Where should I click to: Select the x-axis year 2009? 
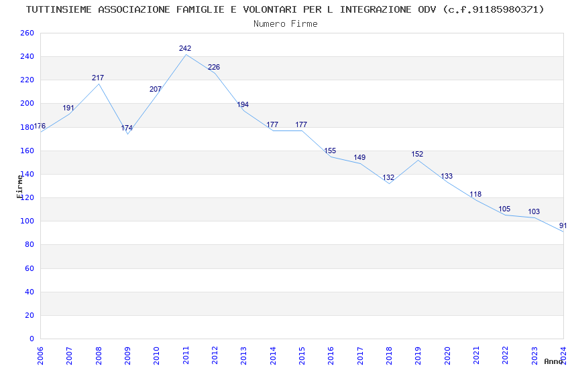tap(127, 356)
